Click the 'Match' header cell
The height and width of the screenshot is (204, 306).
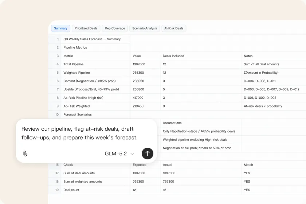274,165
